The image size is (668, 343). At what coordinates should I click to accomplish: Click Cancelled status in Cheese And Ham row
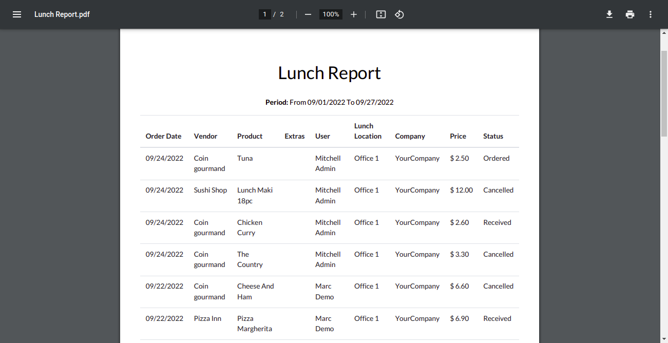[498, 286]
